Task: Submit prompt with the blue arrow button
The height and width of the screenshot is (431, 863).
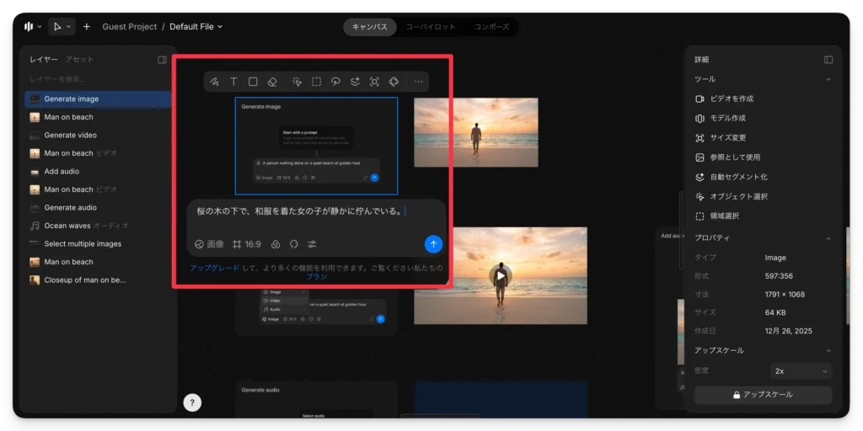Action: coord(433,245)
